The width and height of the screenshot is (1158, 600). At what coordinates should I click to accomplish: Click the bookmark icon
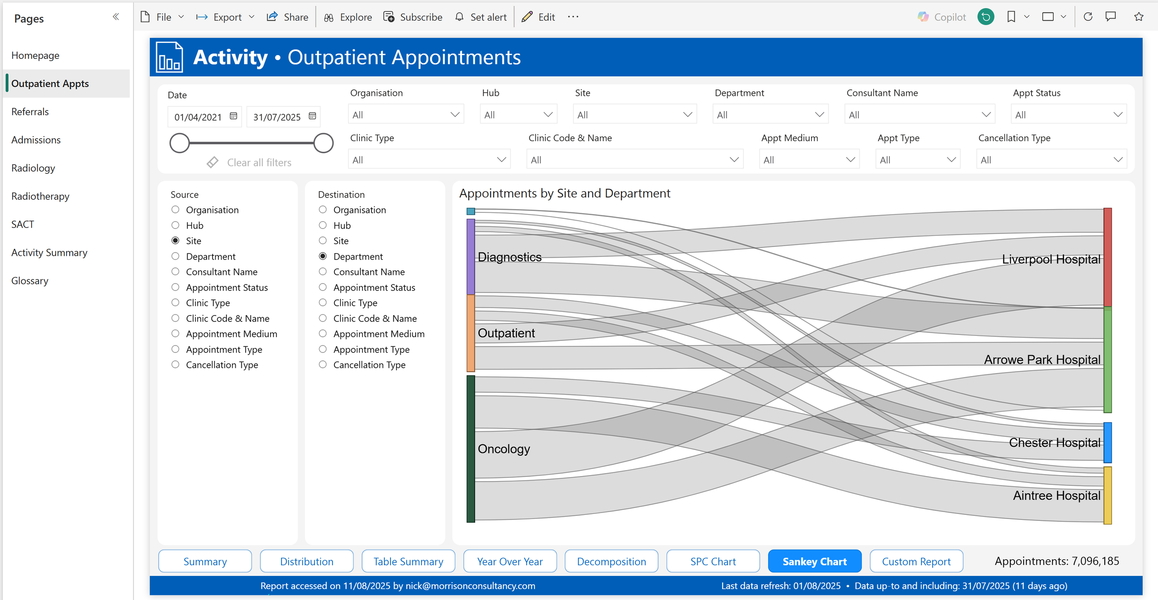point(1011,17)
